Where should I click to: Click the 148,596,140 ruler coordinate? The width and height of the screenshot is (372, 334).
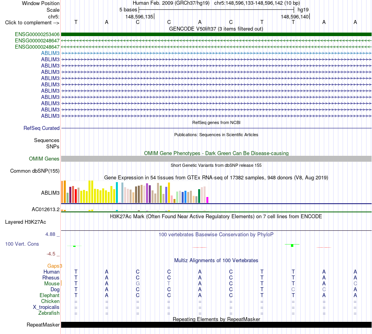294,16
